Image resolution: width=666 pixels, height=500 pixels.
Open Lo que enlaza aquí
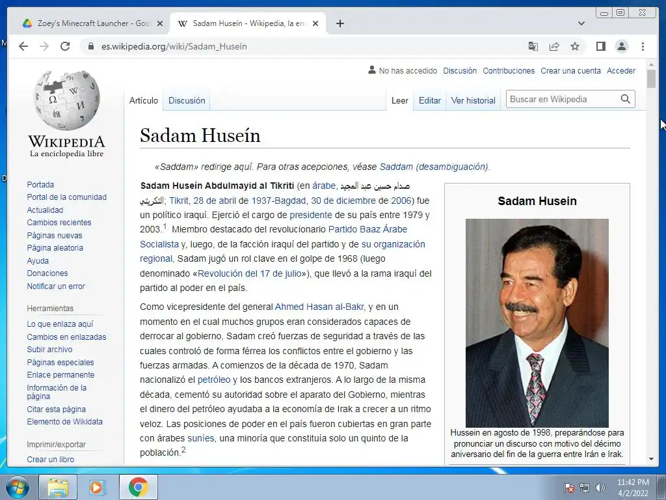click(60, 324)
